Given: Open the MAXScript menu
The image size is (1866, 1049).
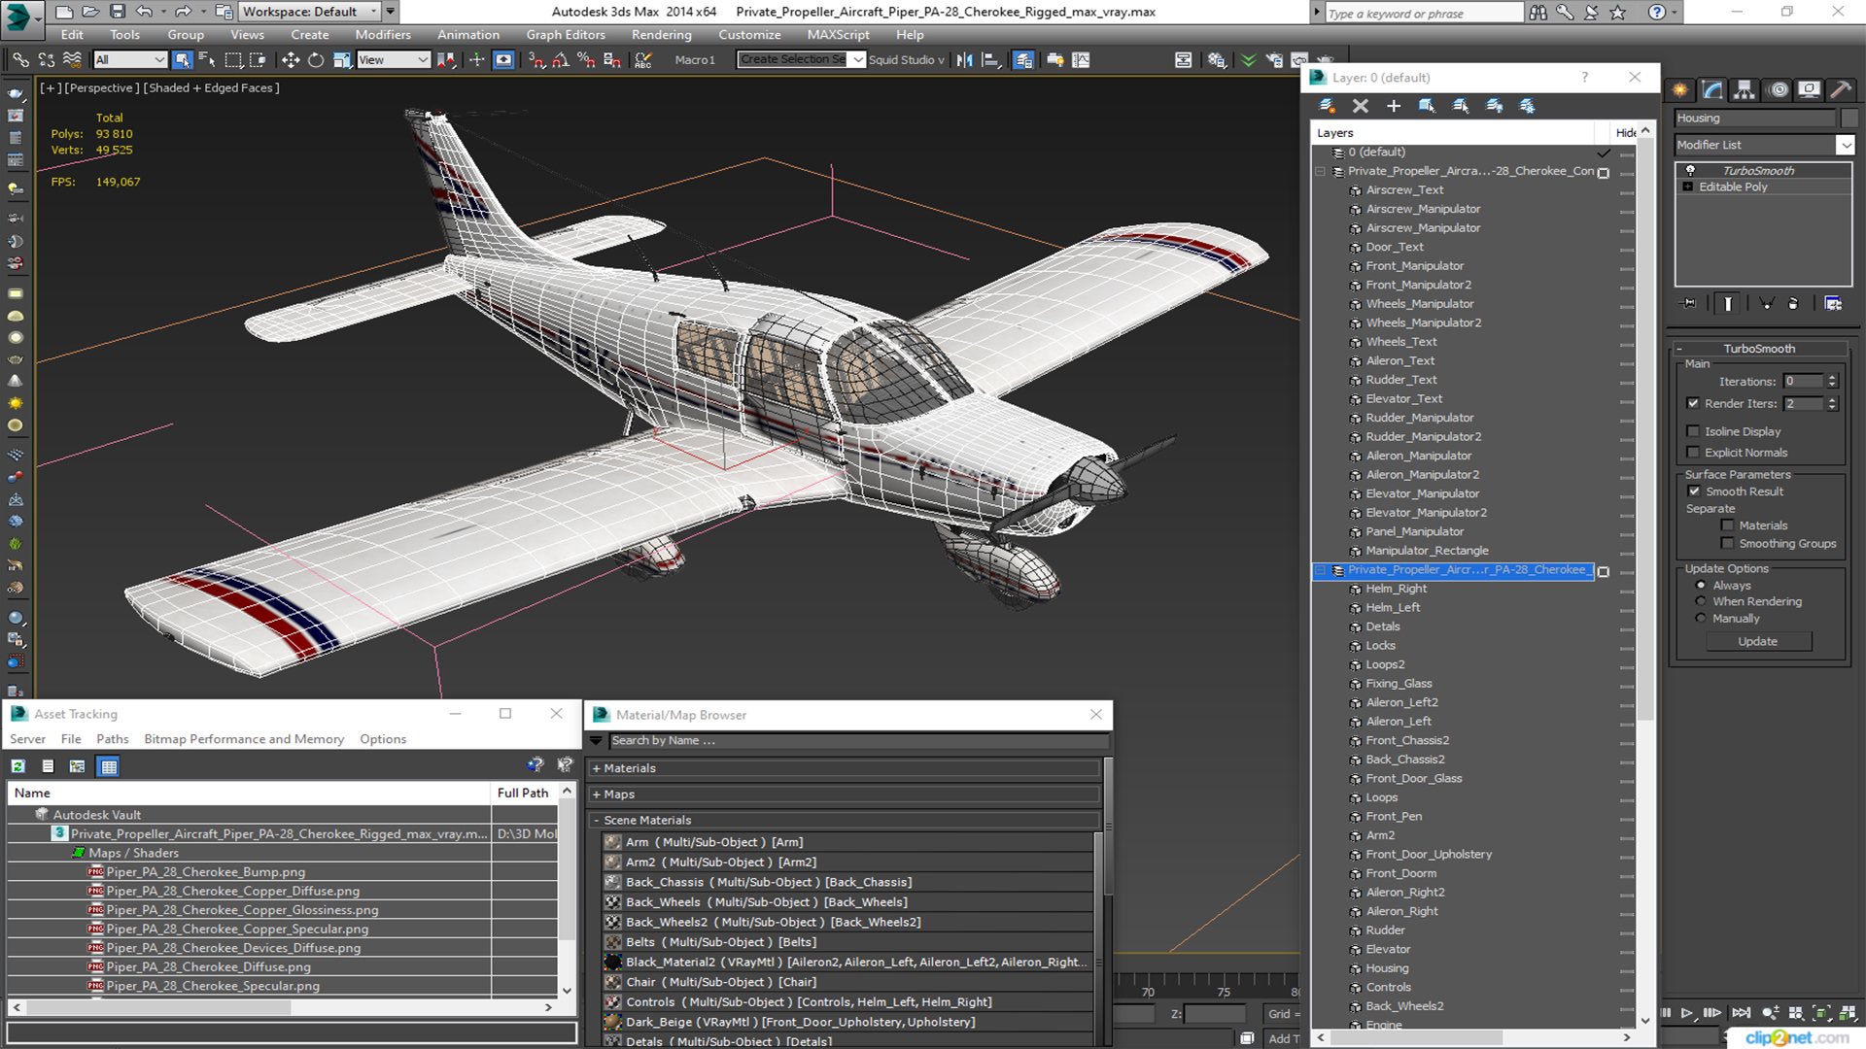Looking at the screenshot, I should (838, 35).
